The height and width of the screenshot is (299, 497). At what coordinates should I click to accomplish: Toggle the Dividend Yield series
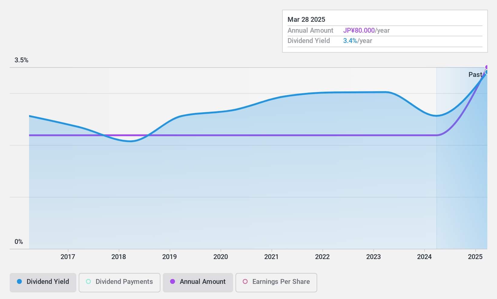pyautogui.click(x=43, y=282)
